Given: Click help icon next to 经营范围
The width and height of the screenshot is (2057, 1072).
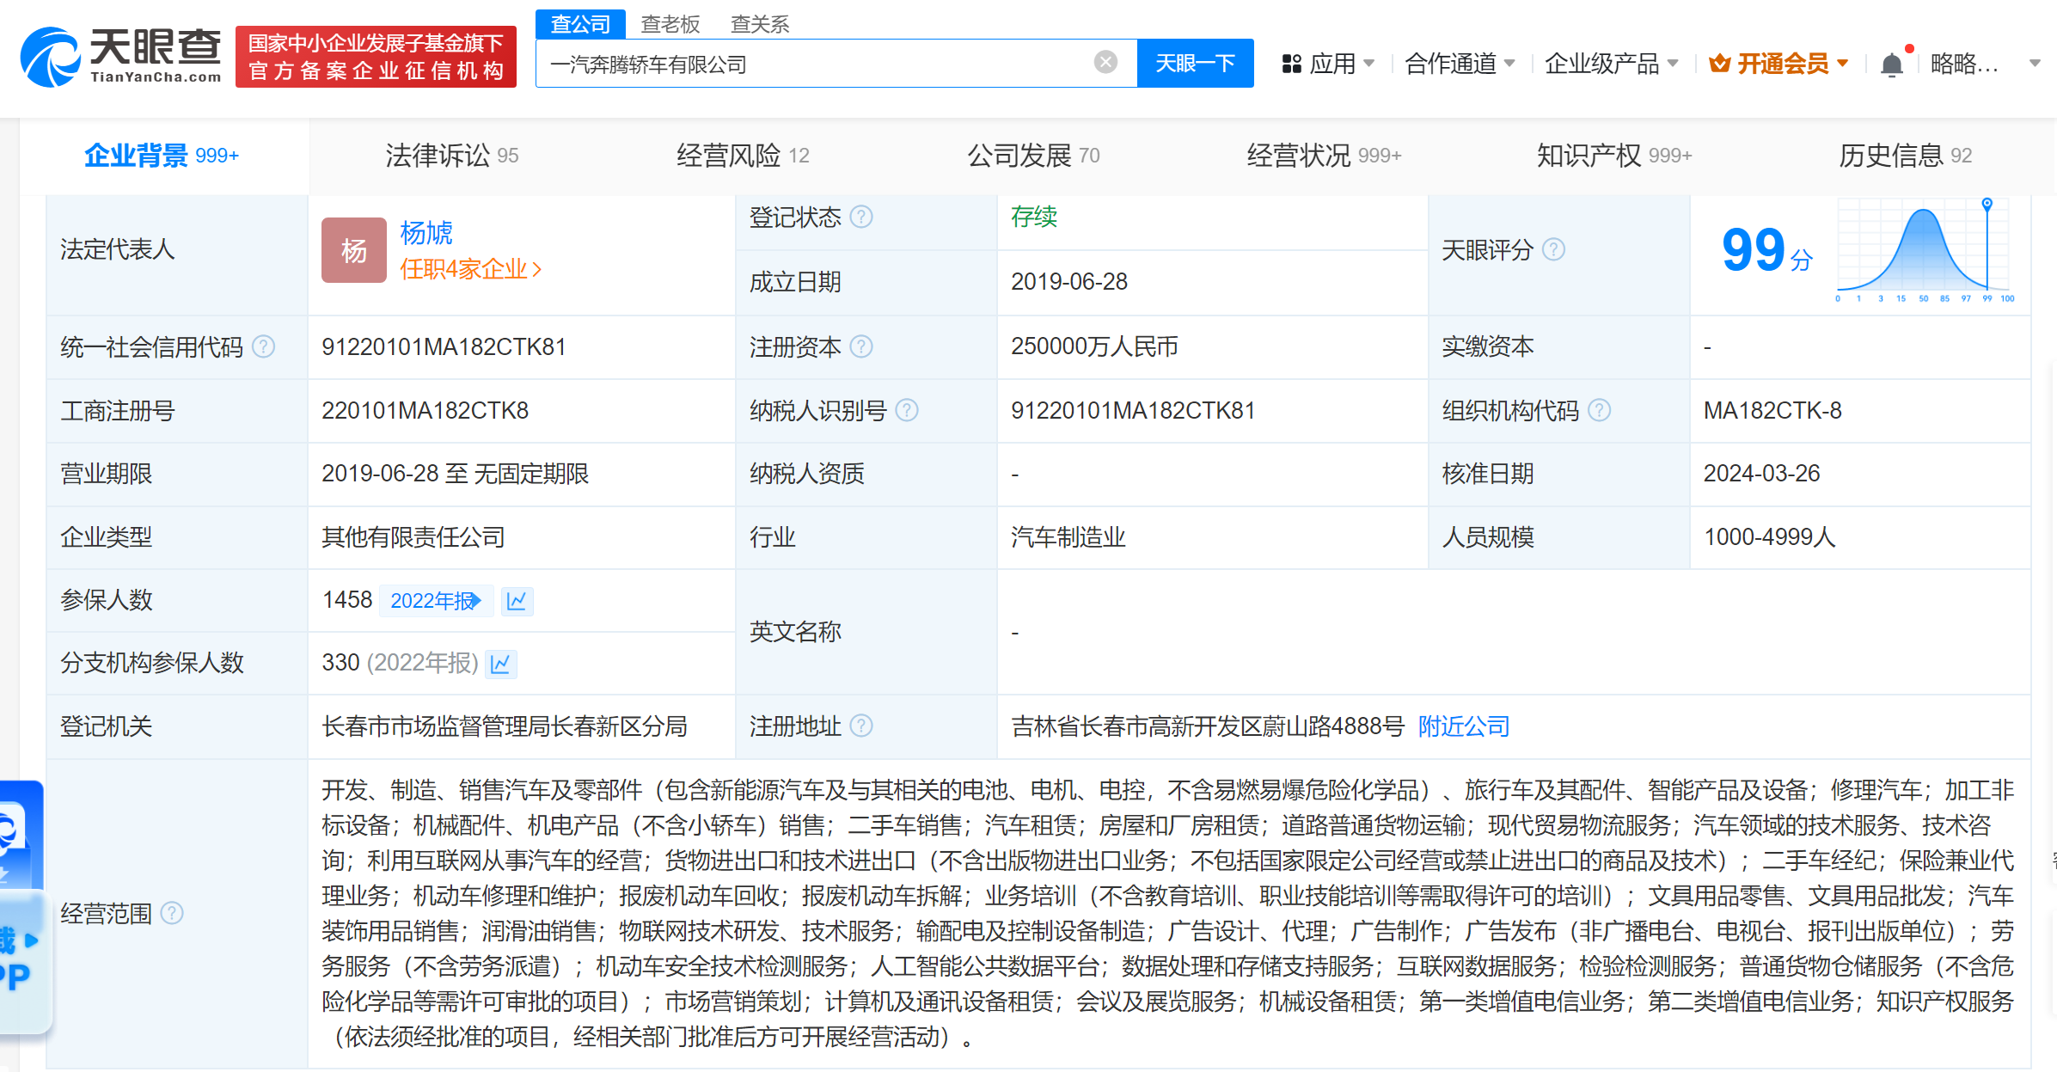Looking at the screenshot, I should [172, 913].
